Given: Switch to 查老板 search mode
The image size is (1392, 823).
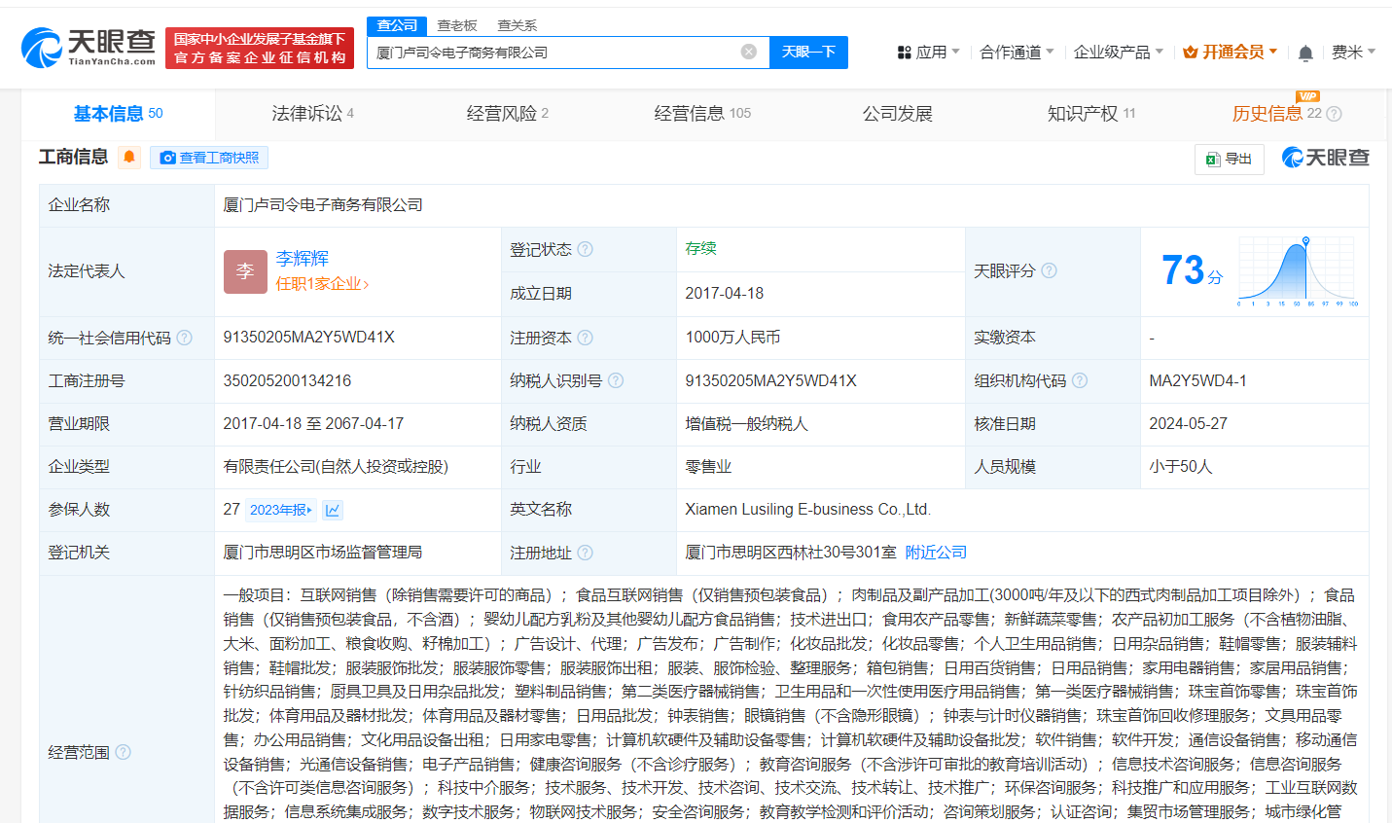Looking at the screenshot, I should pos(457,25).
